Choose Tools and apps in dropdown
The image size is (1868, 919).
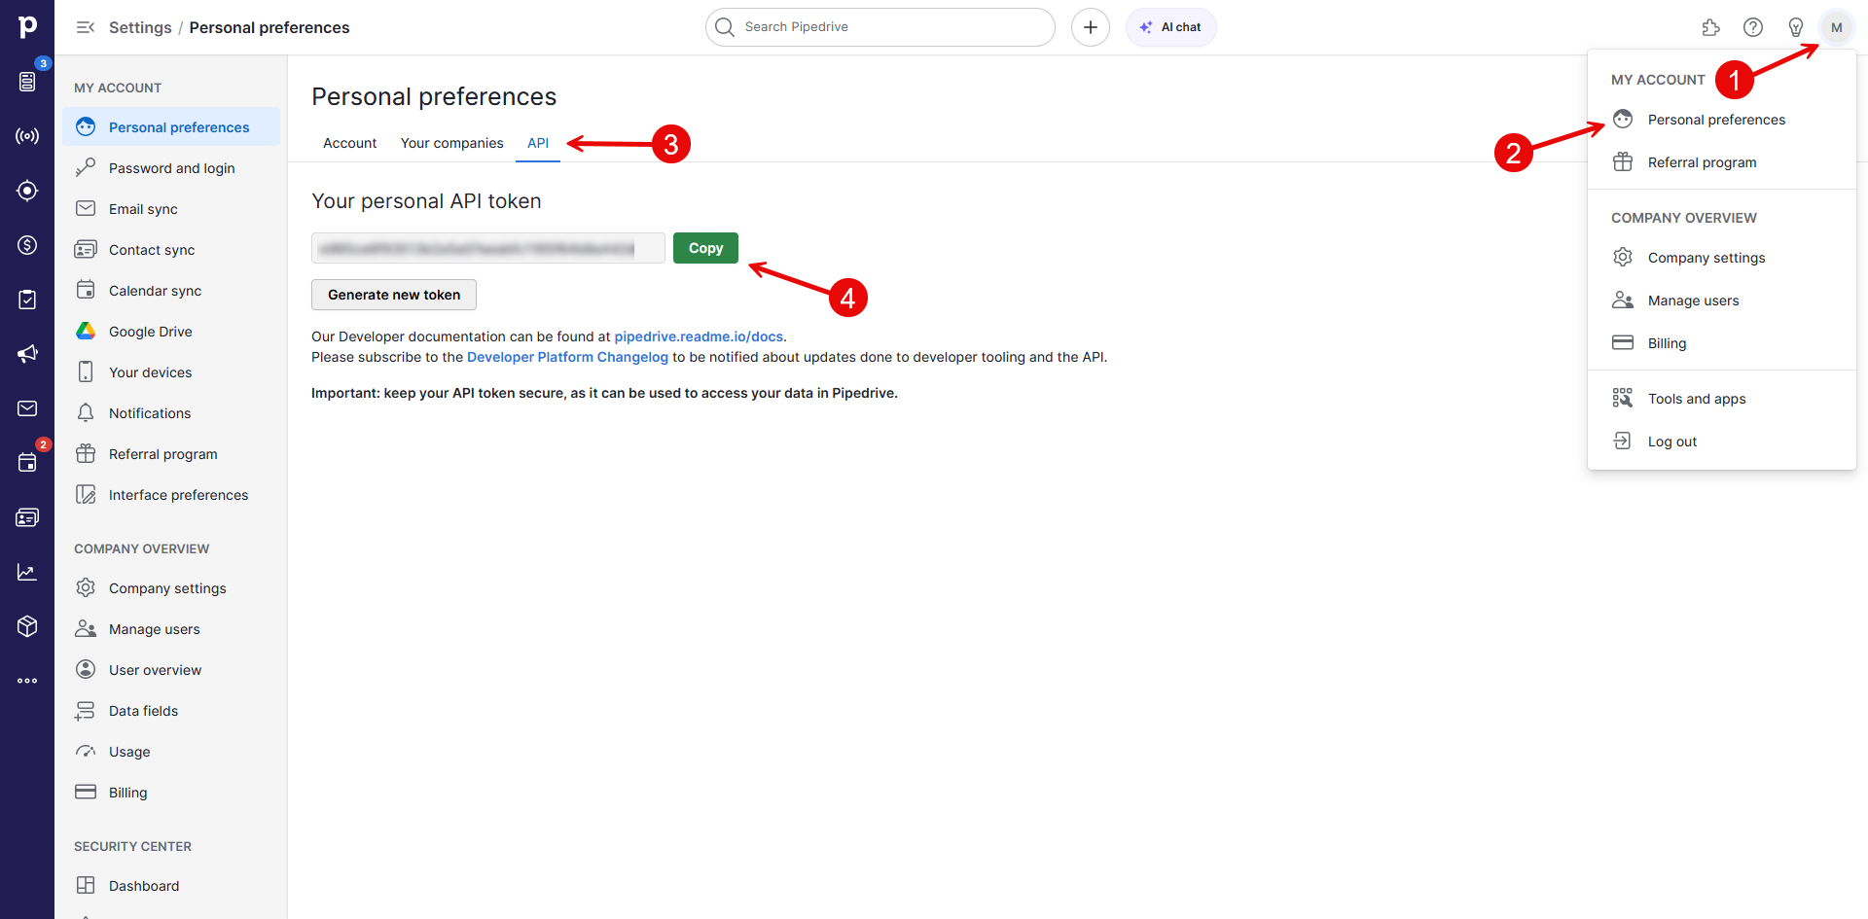1722,399
